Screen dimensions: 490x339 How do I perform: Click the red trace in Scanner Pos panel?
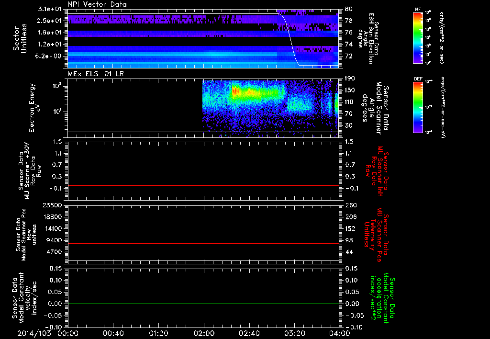[x=203, y=243]
